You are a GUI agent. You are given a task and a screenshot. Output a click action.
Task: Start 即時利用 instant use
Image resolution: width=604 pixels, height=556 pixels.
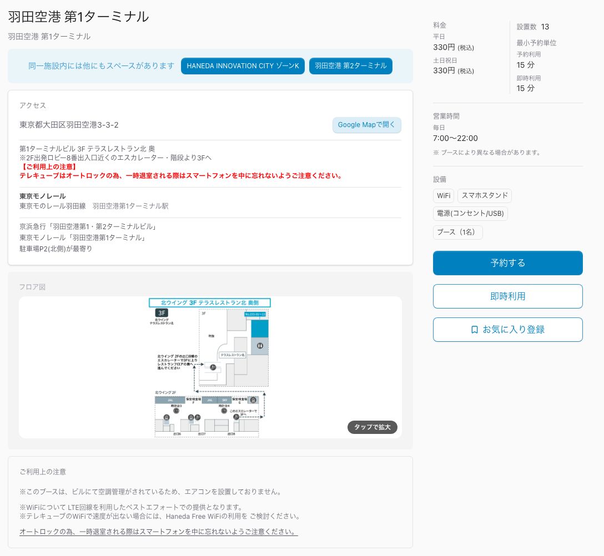pos(507,296)
